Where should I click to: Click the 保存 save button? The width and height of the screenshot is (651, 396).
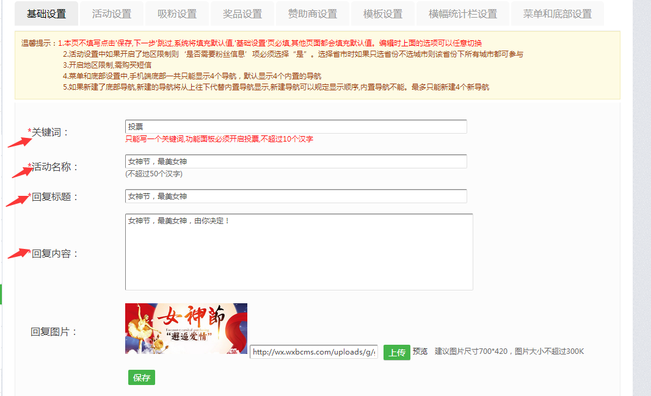click(141, 377)
